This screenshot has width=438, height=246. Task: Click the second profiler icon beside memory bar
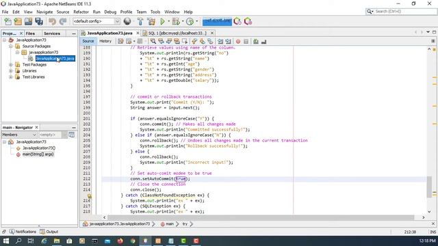tap(248, 21)
